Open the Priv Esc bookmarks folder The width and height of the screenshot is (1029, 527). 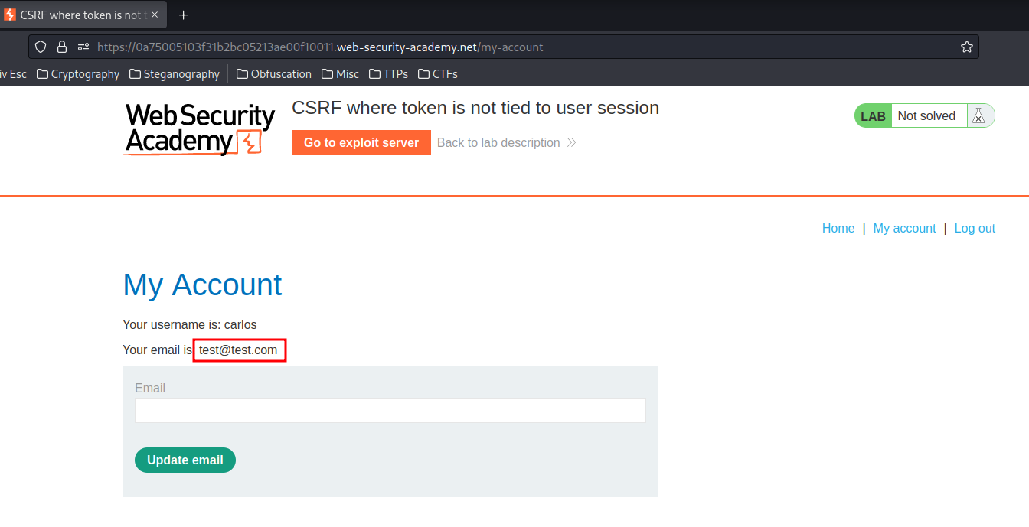pyautogui.click(x=13, y=74)
